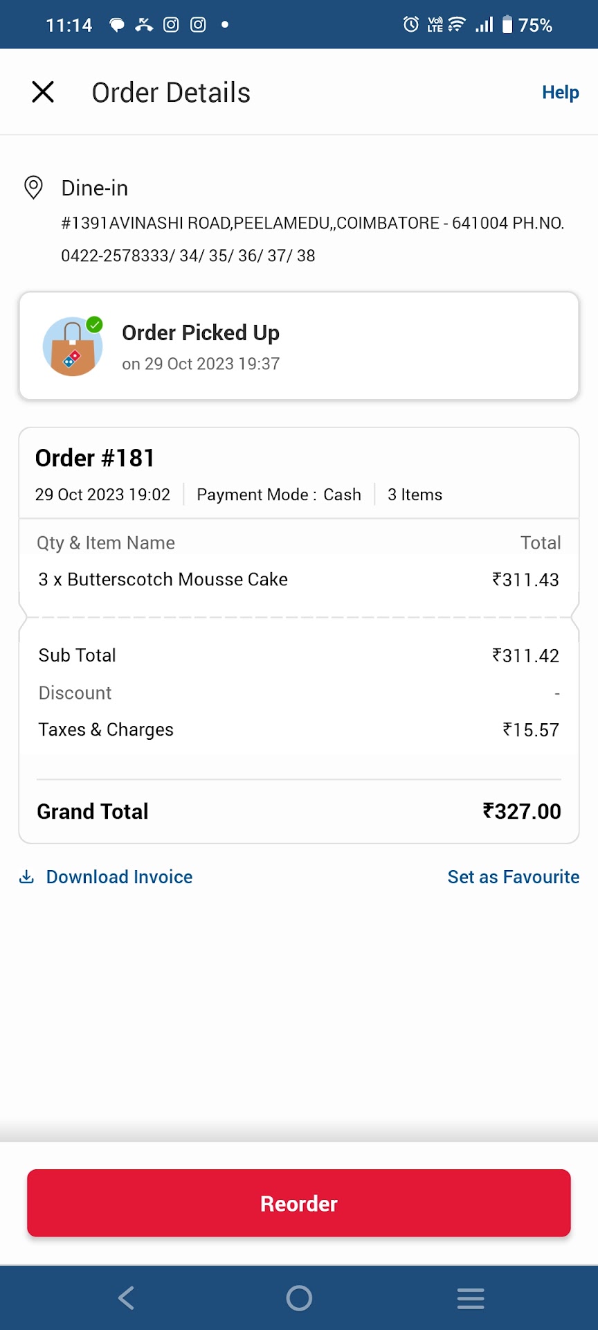
Task: Close the Order Details screen
Action: pos(43,91)
